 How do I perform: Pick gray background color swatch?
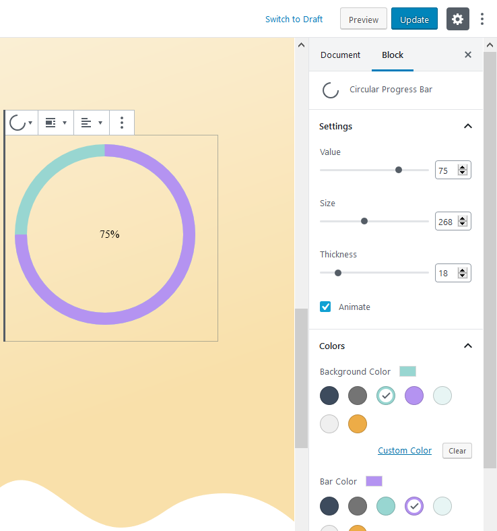(358, 395)
